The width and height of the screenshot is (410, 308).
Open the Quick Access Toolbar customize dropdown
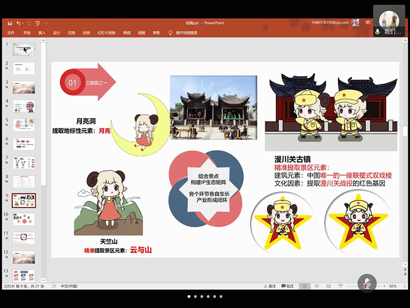point(46,23)
